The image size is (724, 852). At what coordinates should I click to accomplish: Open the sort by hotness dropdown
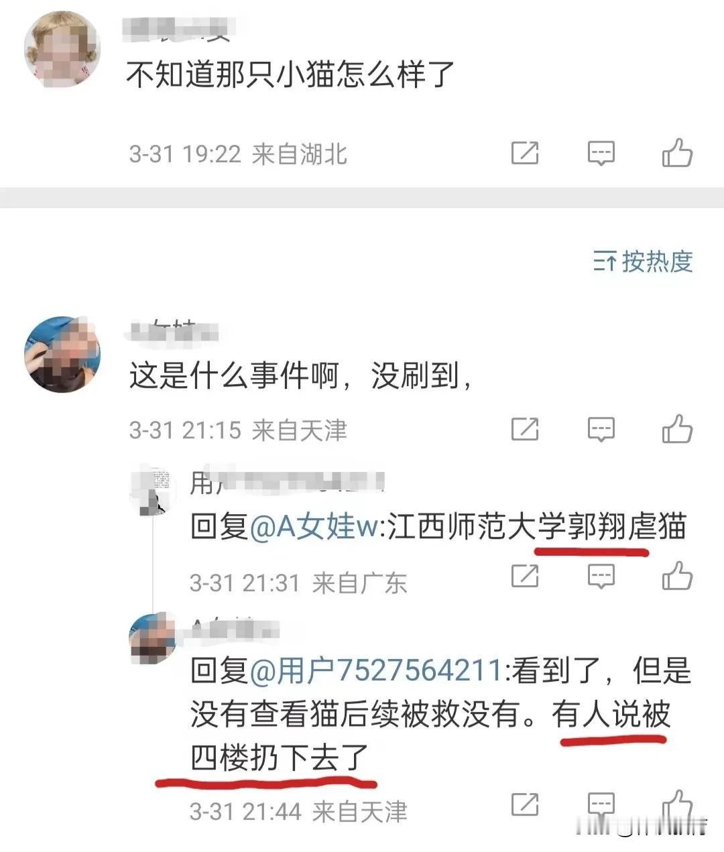point(642,261)
